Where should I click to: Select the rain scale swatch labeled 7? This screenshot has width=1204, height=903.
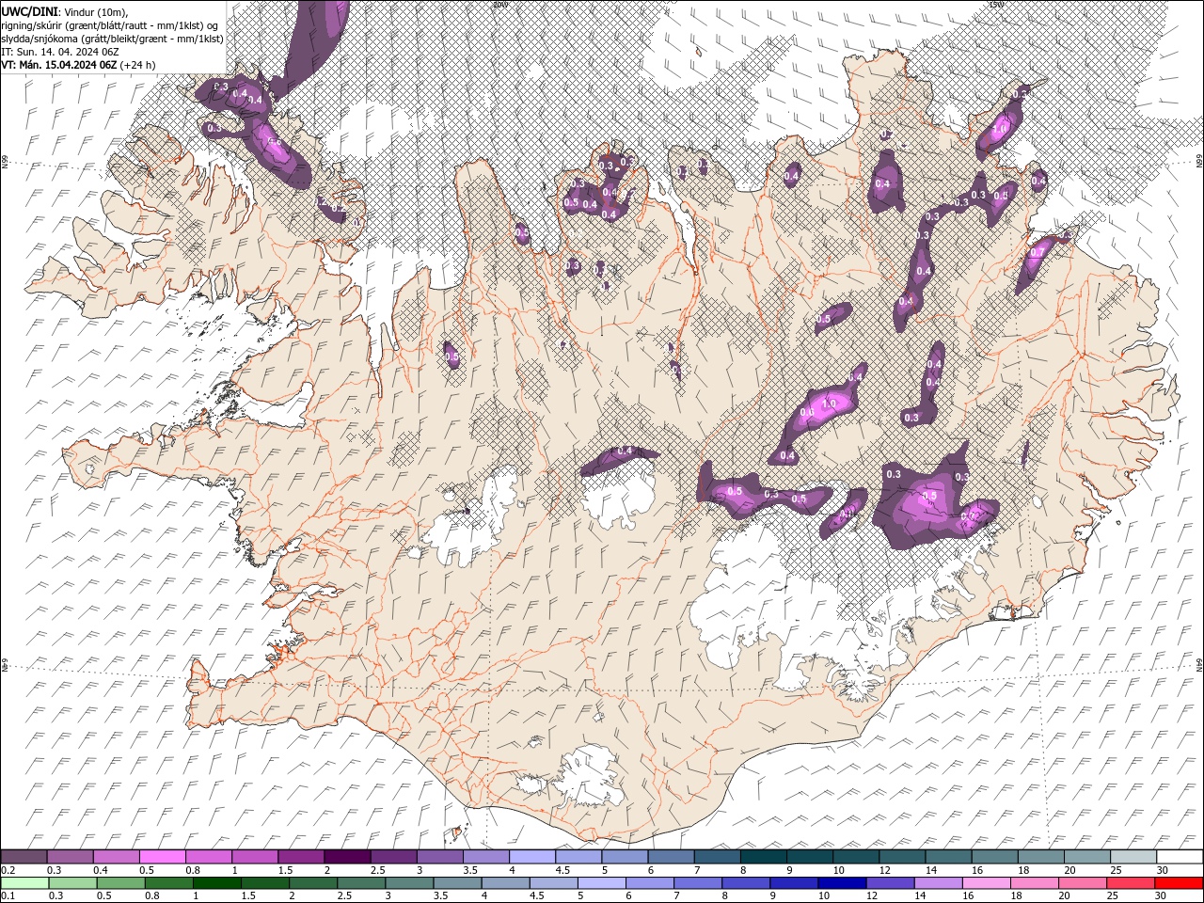(x=698, y=883)
